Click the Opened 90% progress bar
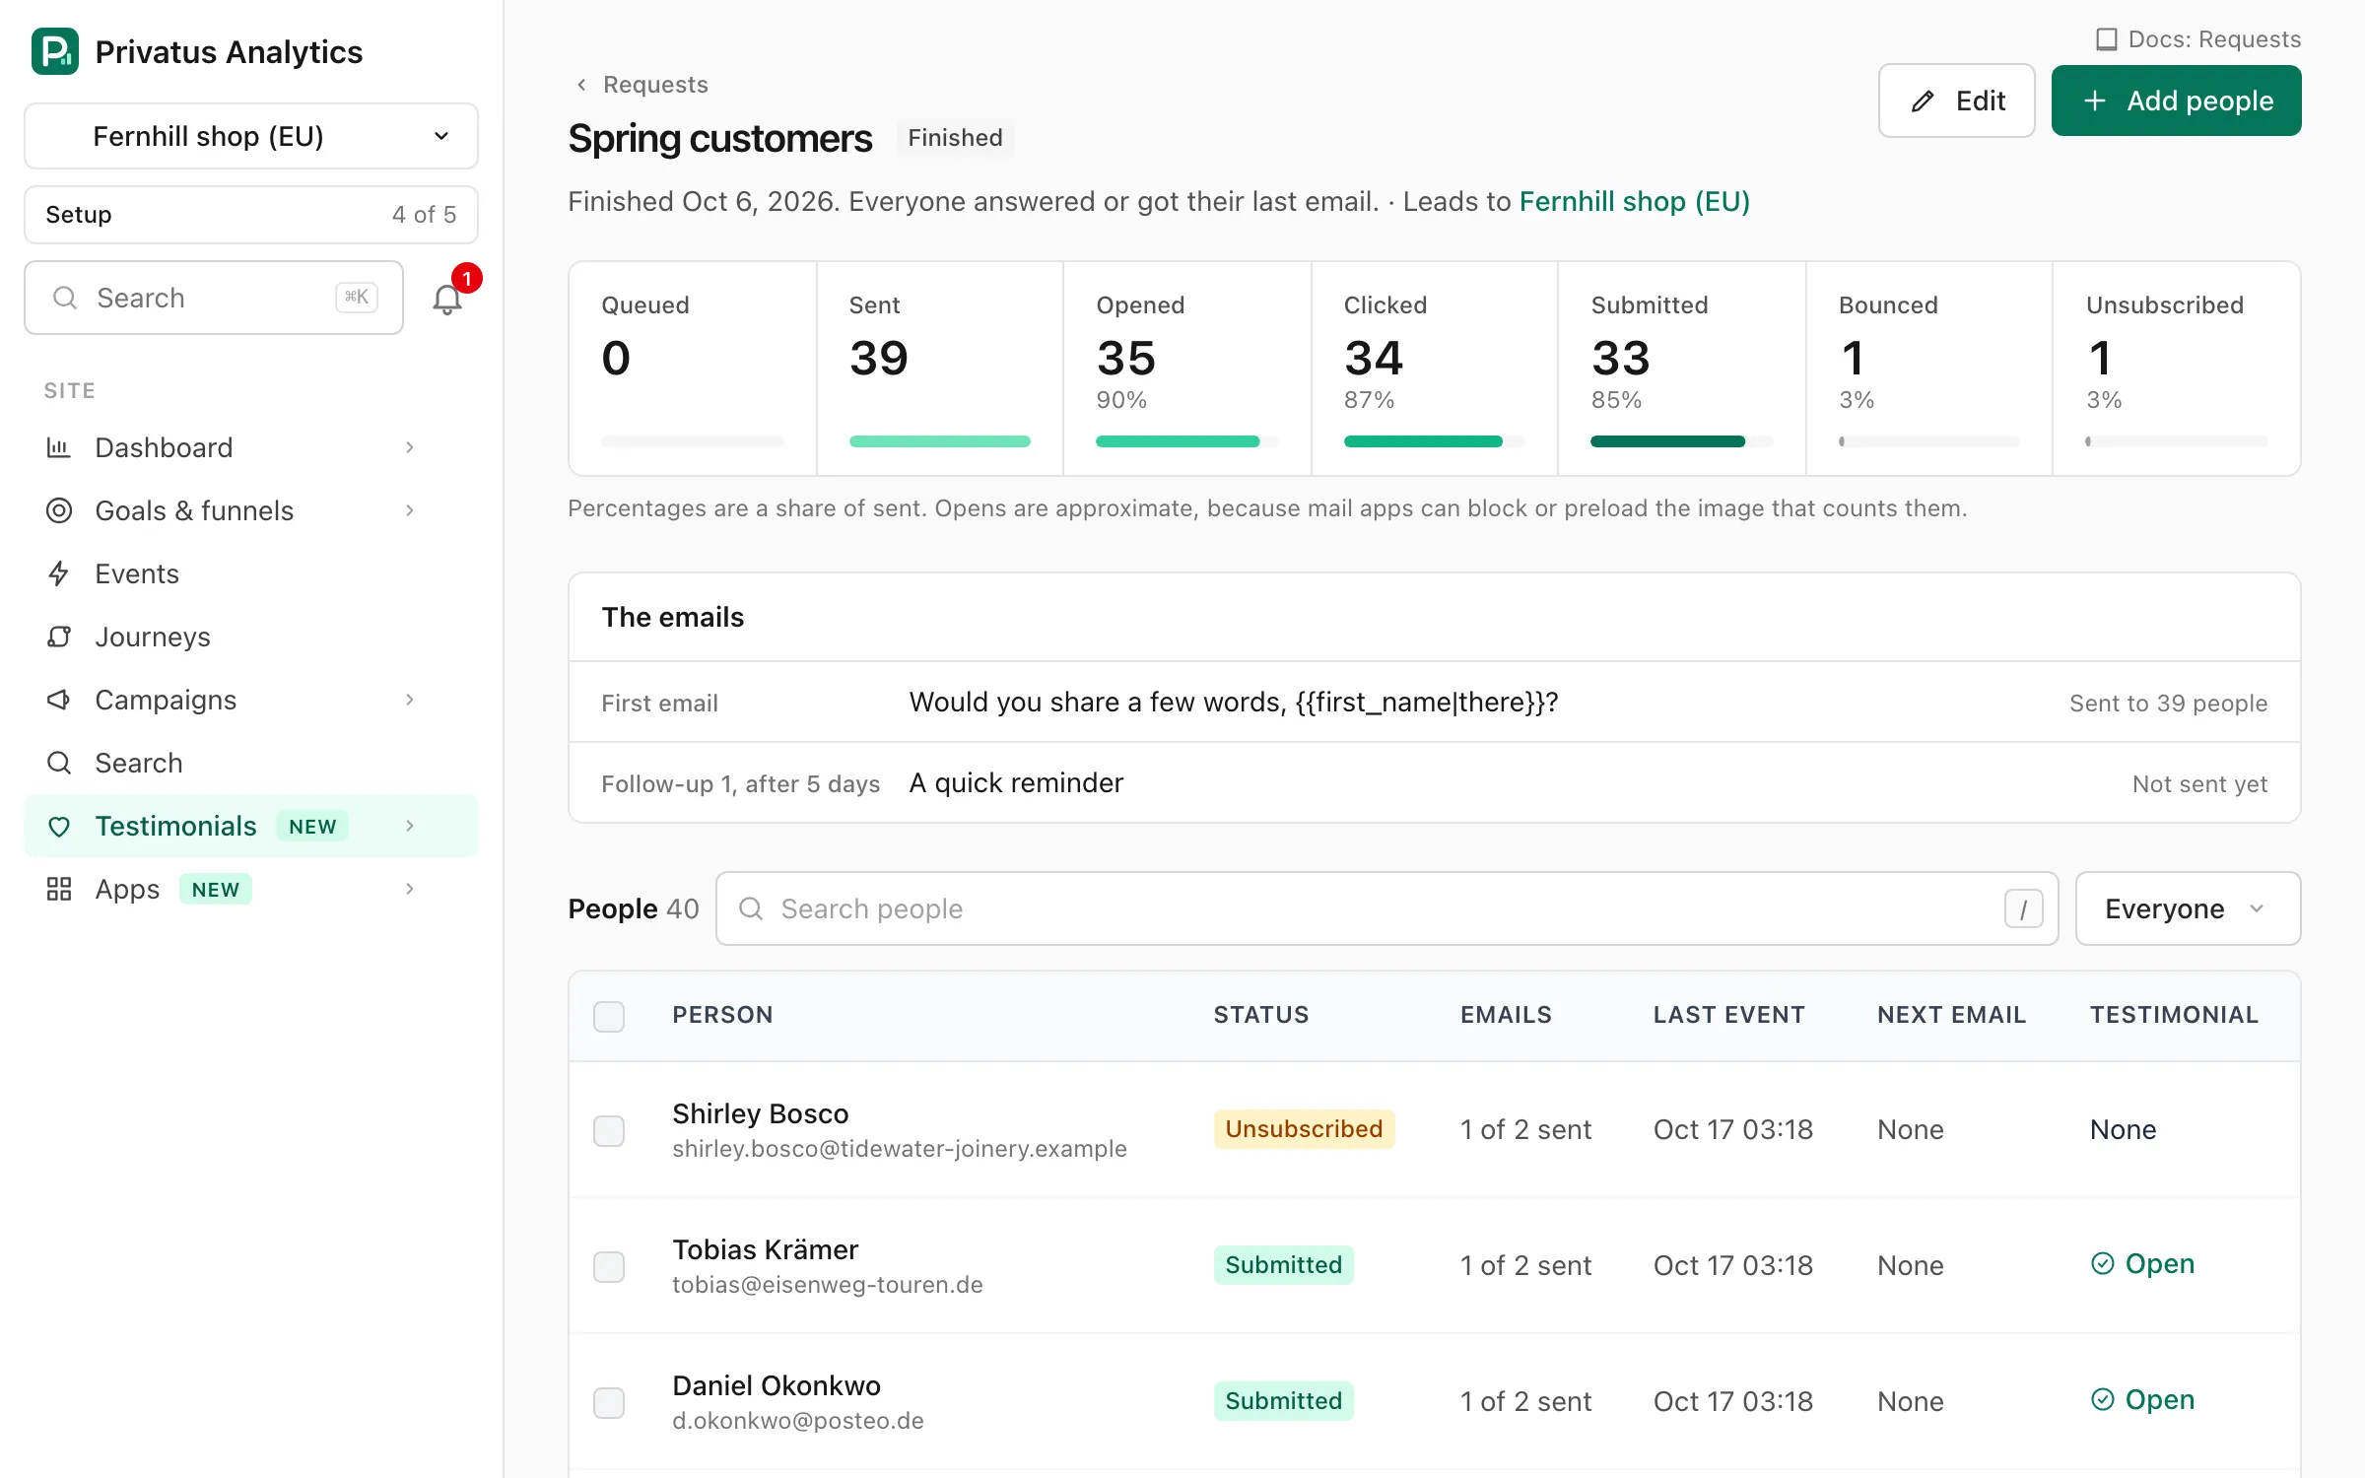Image resolution: width=2365 pixels, height=1478 pixels. coord(1186,441)
